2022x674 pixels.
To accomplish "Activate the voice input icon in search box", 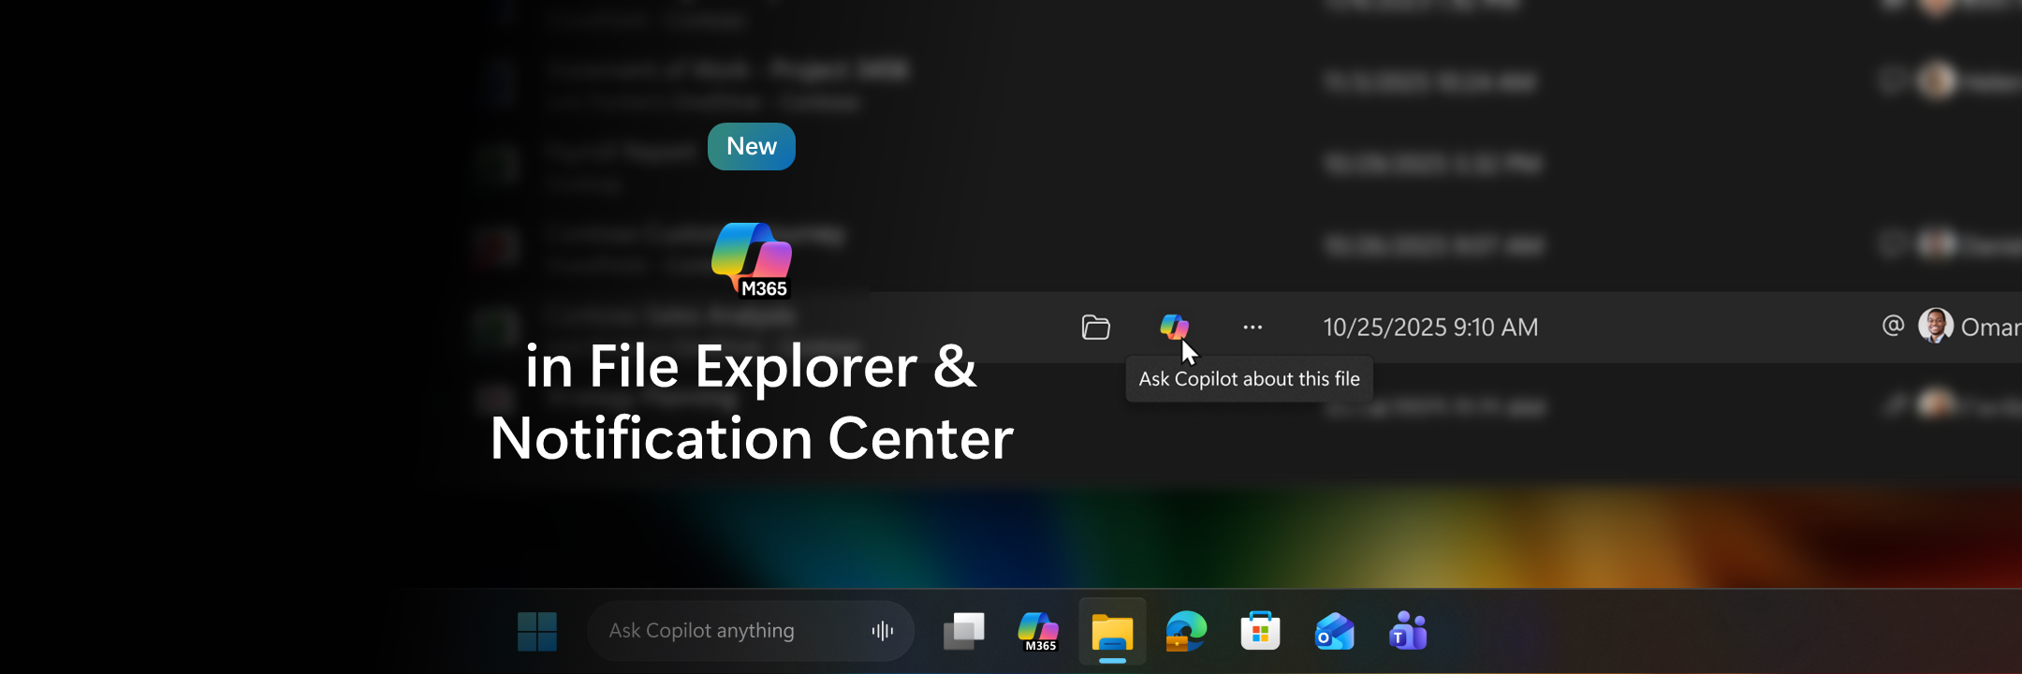I will coord(882,631).
